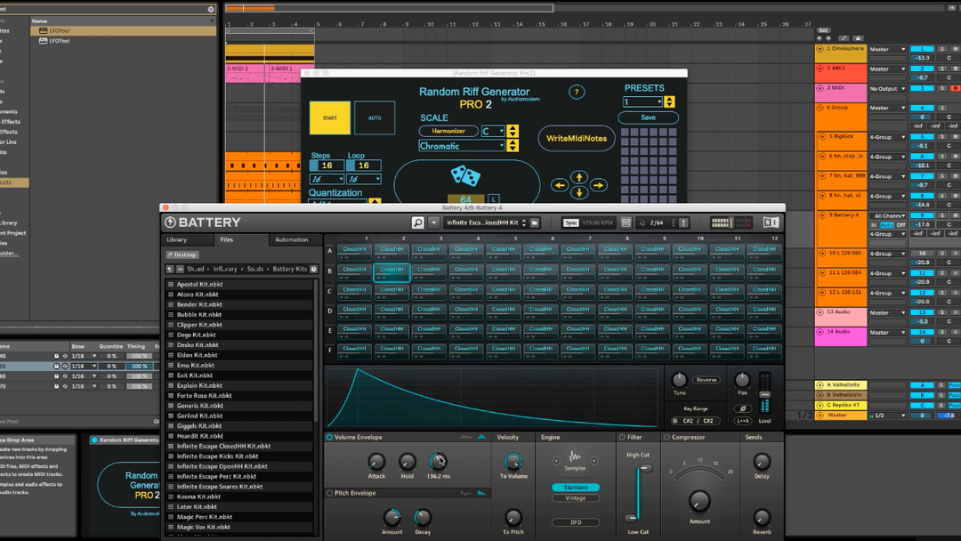
Task: Enable the Filter power toggle
Action: point(622,438)
